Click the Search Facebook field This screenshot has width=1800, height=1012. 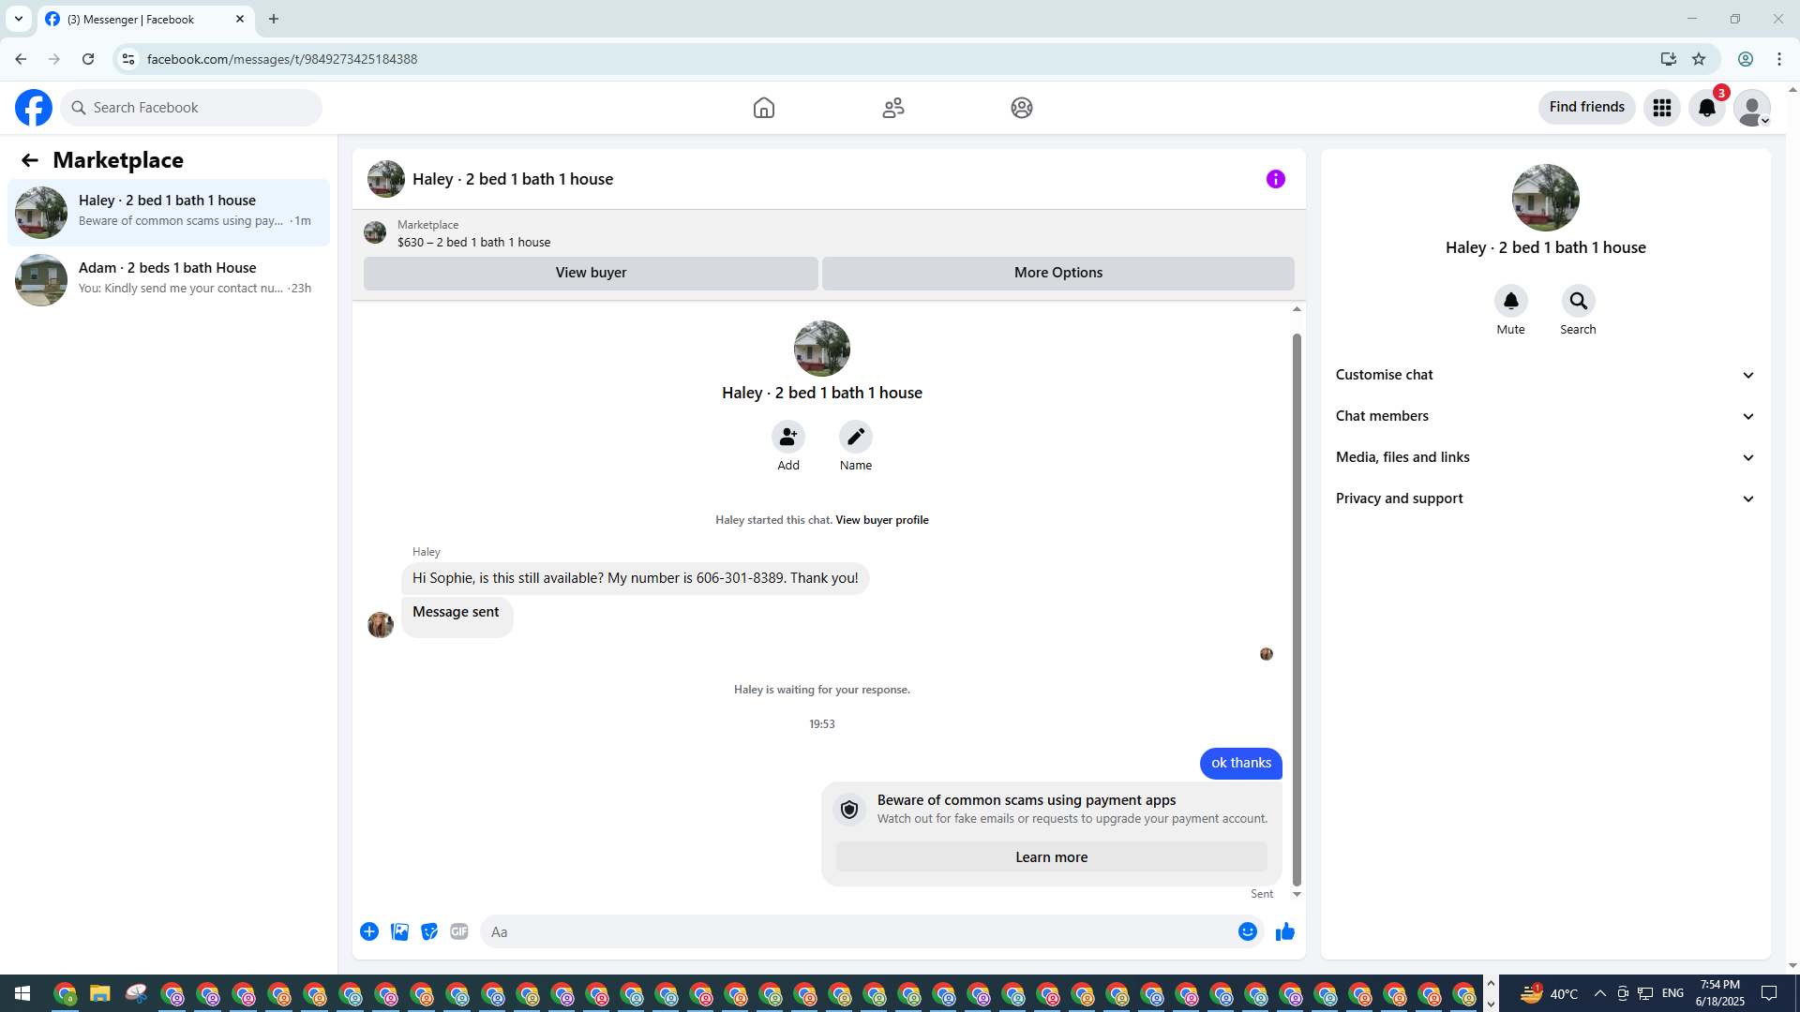point(192,108)
